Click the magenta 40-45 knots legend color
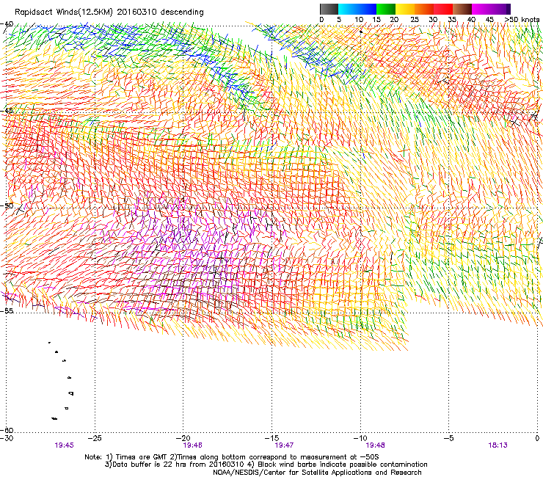Screen dimensions: 543x477 [481, 9]
